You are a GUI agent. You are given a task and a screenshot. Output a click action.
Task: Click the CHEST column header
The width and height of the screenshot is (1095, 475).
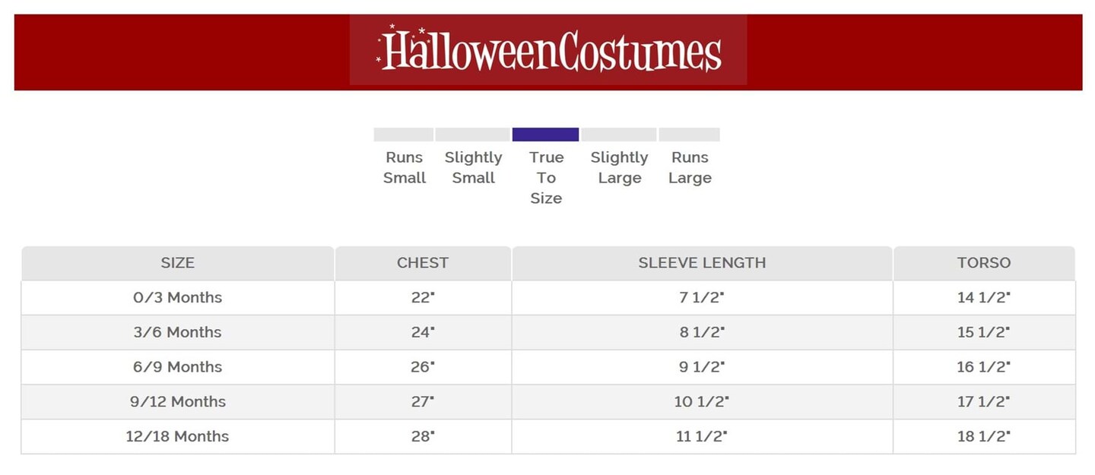pyautogui.click(x=423, y=263)
